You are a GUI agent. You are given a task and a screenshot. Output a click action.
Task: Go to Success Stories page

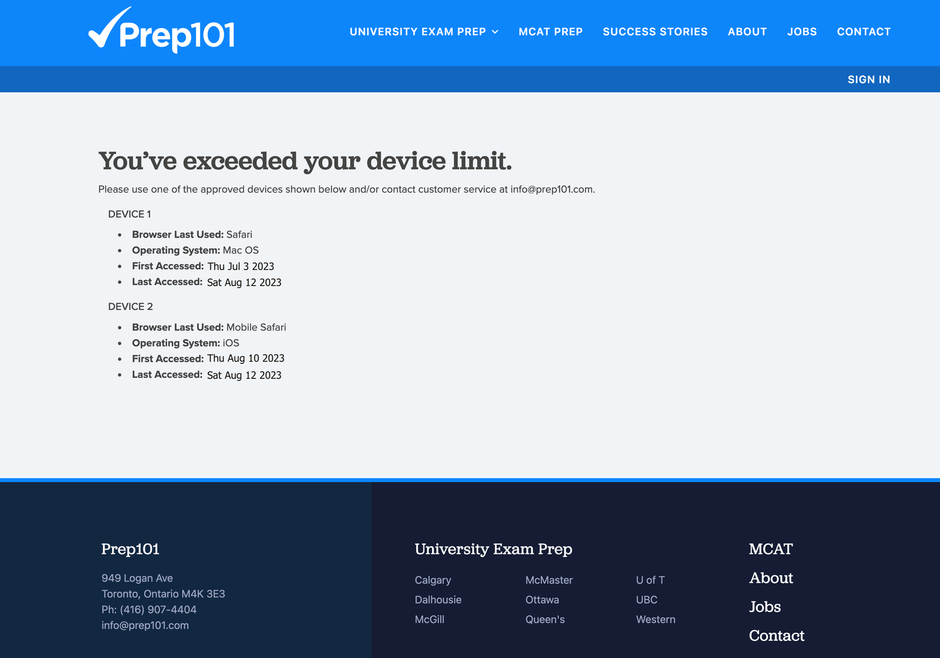click(x=655, y=32)
